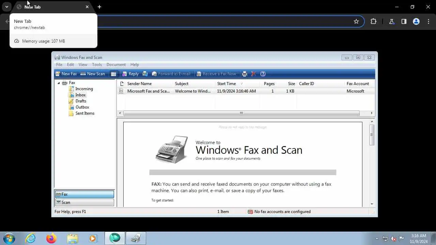
Task: Open the Document menu
Action: pos(116,65)
